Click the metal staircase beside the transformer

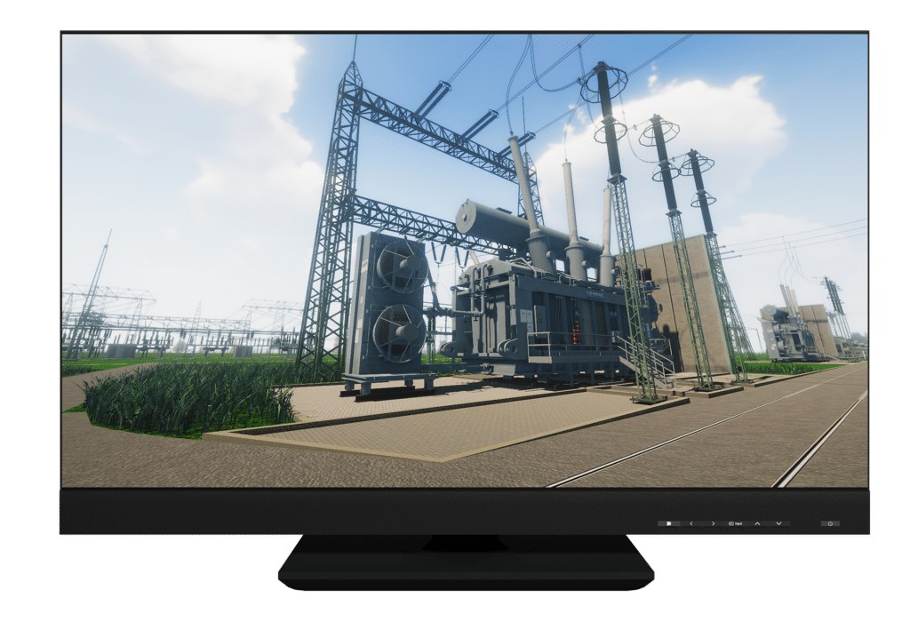[x=646, y=357]
